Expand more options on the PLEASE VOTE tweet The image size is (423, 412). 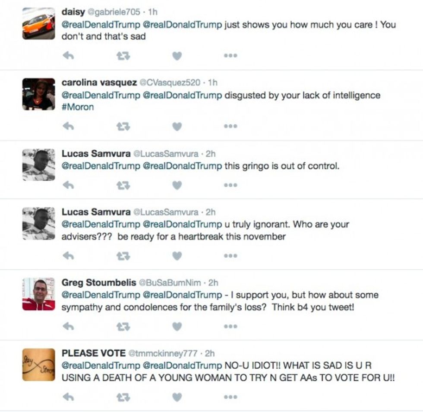pyautogui.click(x=230, y=397)
